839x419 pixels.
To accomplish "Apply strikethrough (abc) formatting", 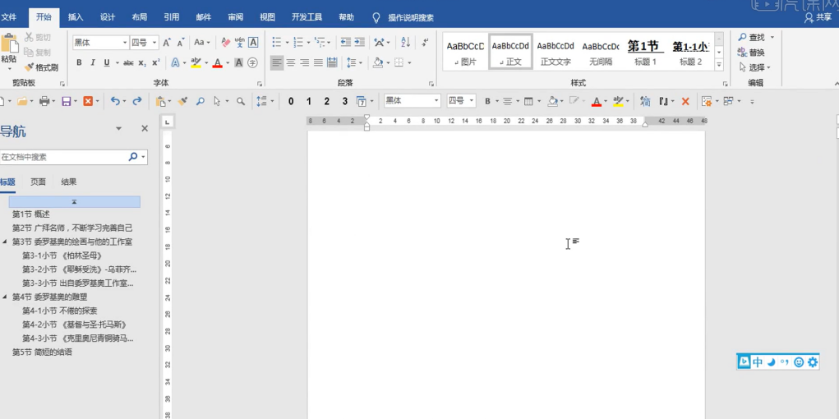I will tap(128, 62).
